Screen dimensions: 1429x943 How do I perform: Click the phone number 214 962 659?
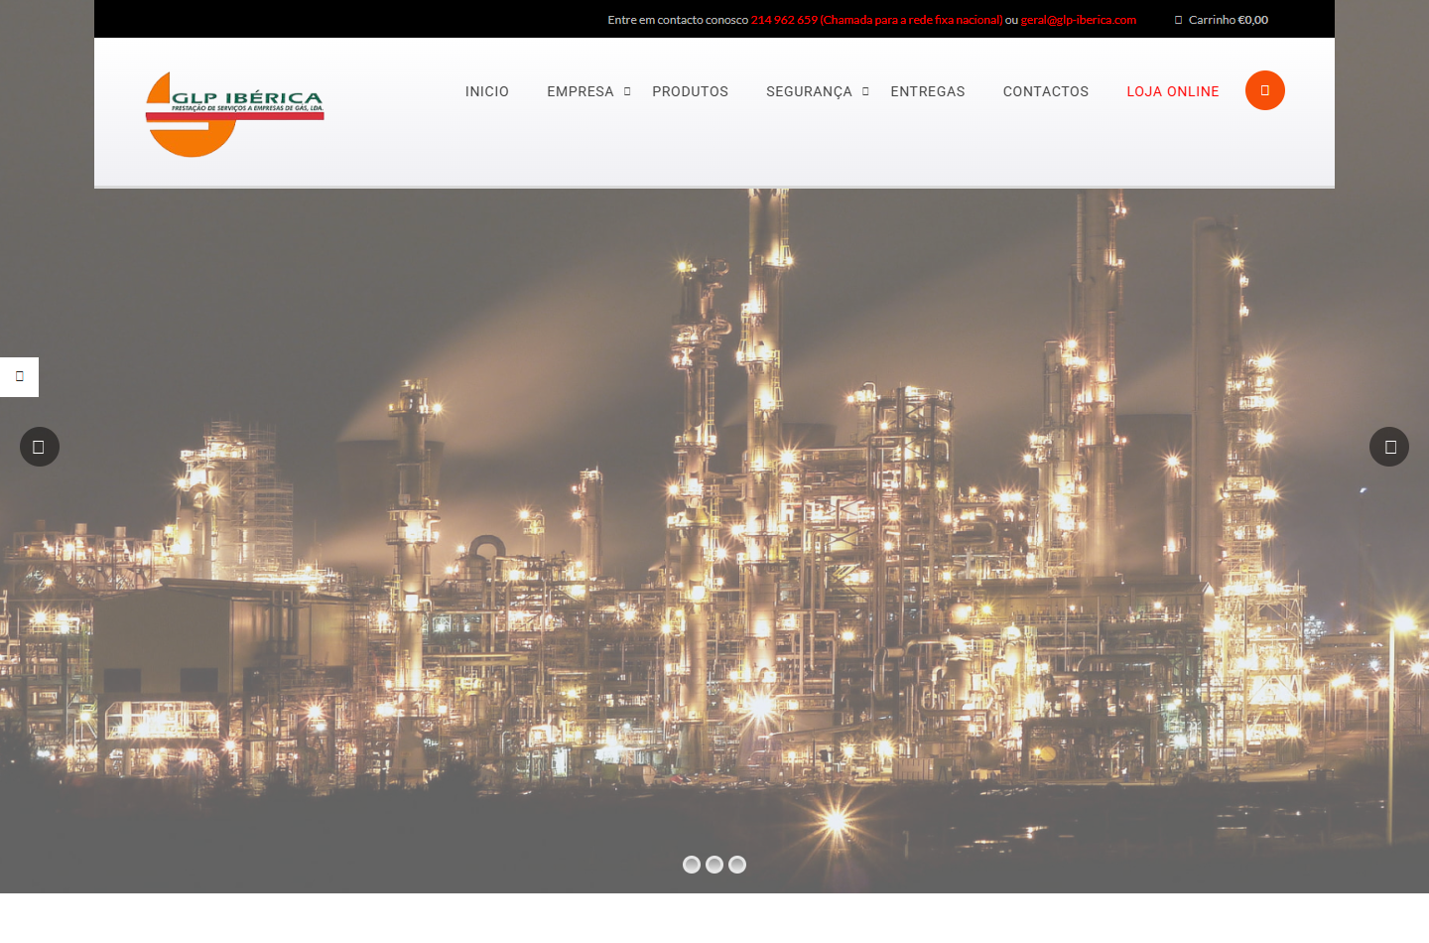784,20
